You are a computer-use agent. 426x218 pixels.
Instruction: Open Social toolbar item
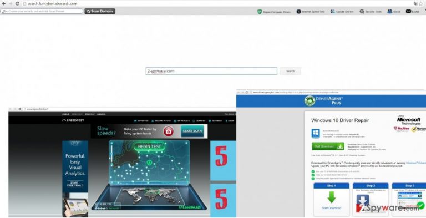point(394,12)
